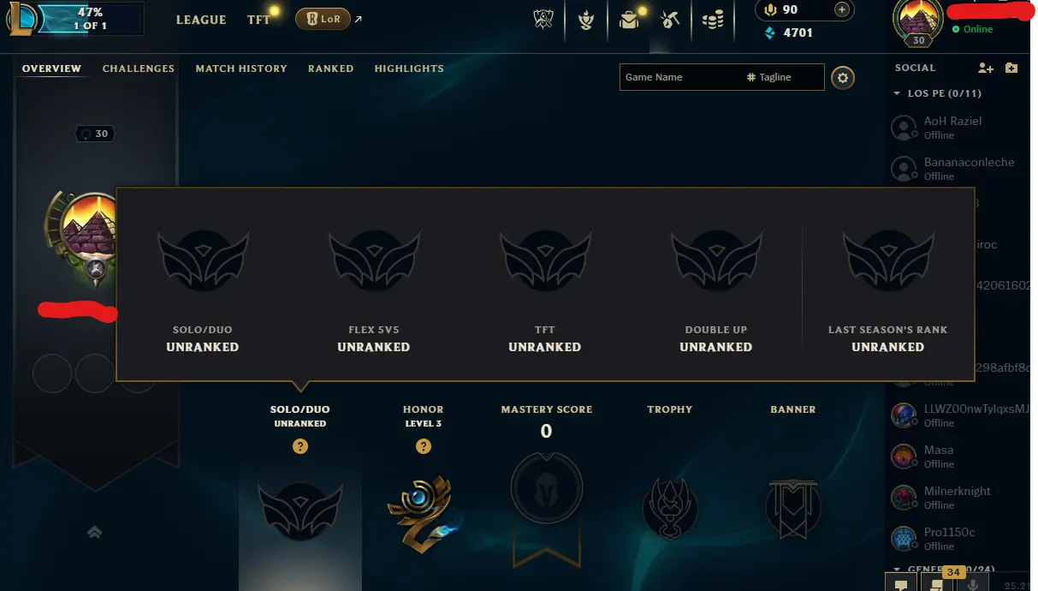Click the LoR launcher button
Screen dimensions: 1038x591
tap(323, 19)
